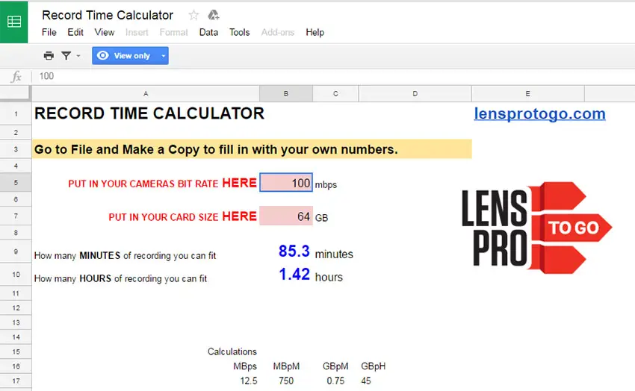
Task: Open the Tools menu
Action: (239, 32)
